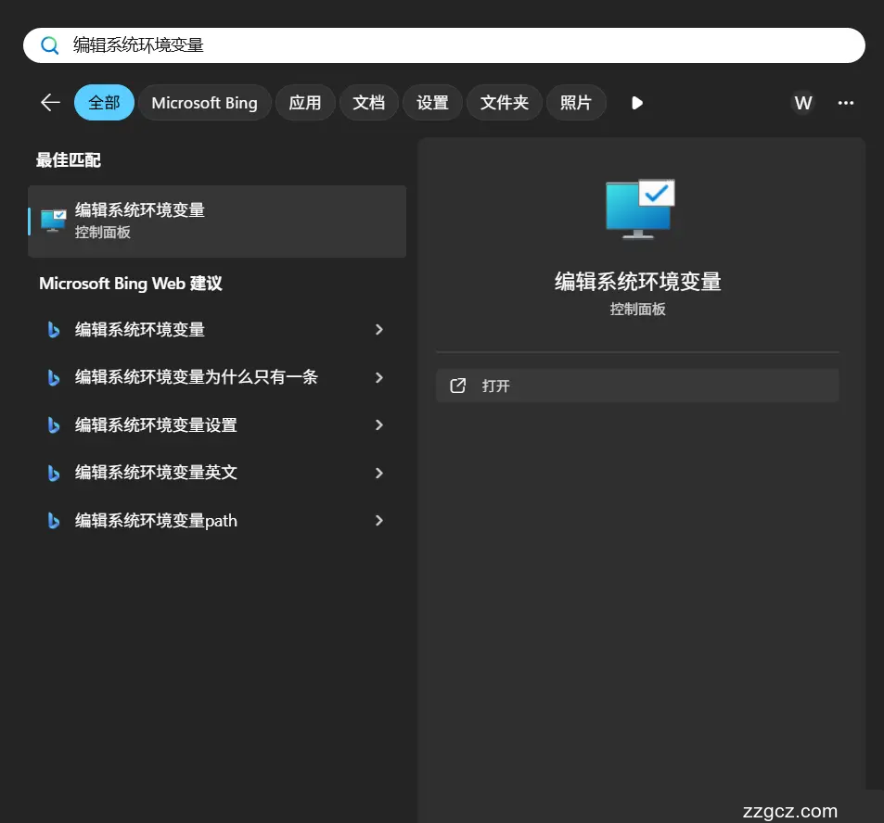Click the magnifier icon in the search bar
Image resolution: width=884 pixels, height=823 pixels.
coord(49,44)
